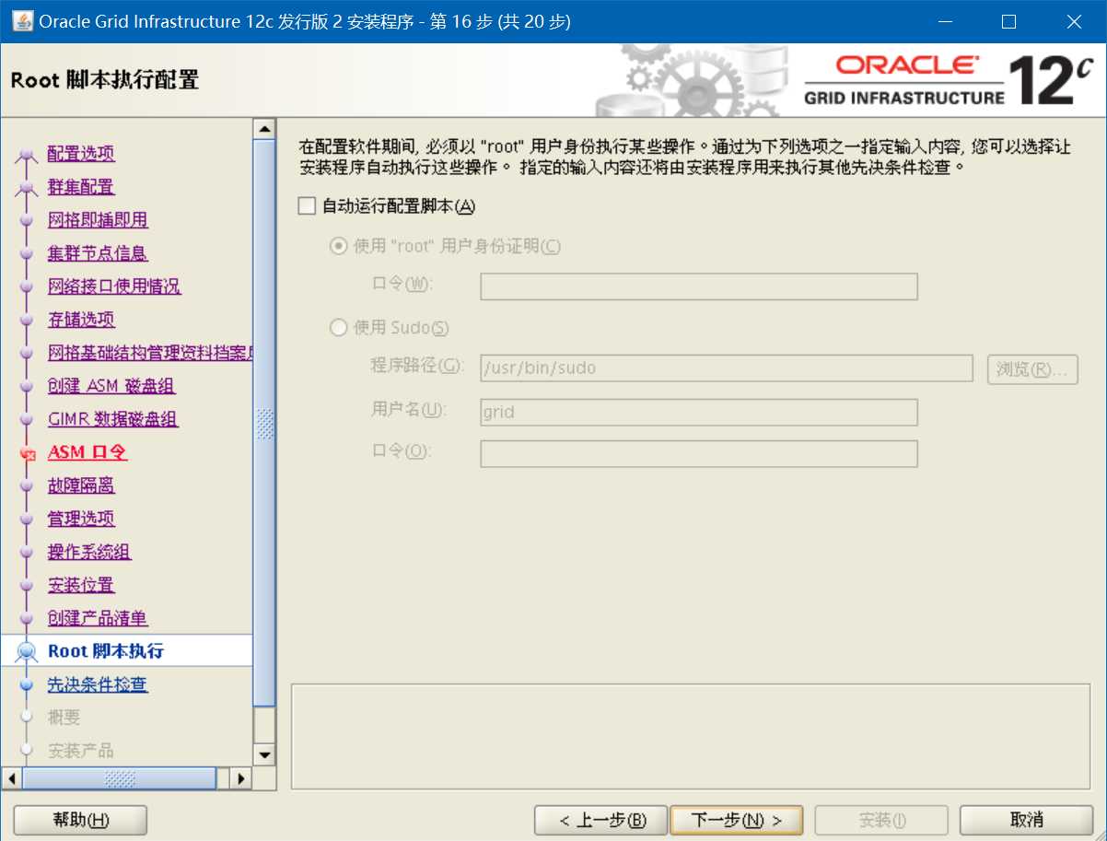The image size is (1107, 841).
Task: Click the step marker beside 群集配置
Action: [27, 188]
